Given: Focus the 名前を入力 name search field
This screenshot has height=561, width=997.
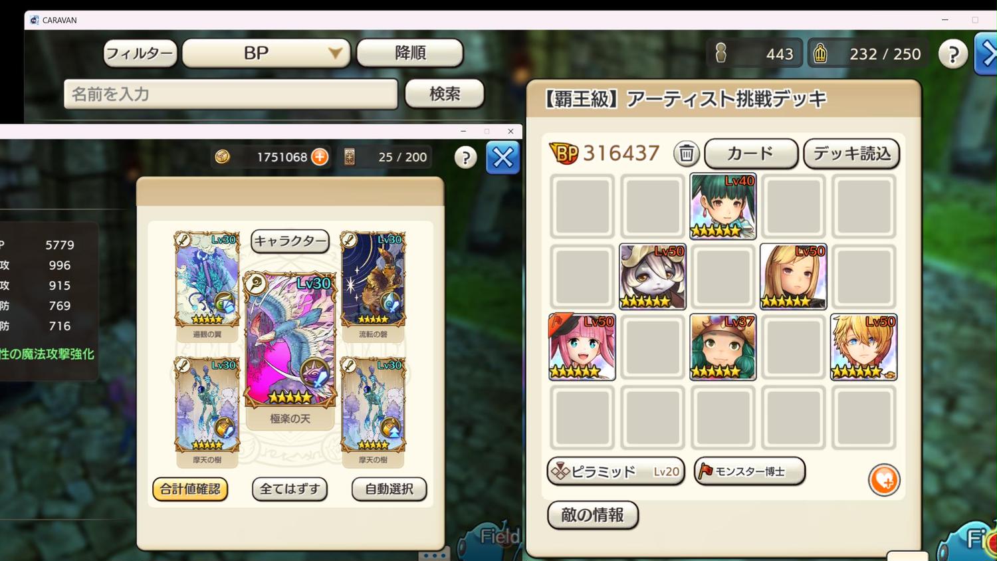Looking at the screenshot, I should pyautogui.click(x=231, y=94).
